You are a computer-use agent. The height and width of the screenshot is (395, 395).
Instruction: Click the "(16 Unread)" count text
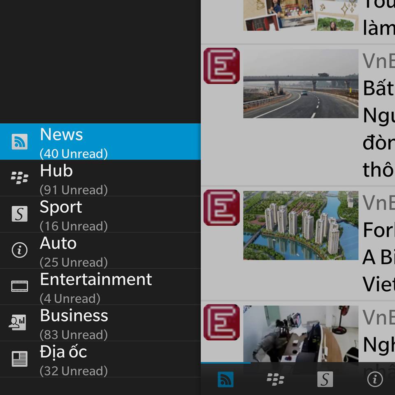74,226
